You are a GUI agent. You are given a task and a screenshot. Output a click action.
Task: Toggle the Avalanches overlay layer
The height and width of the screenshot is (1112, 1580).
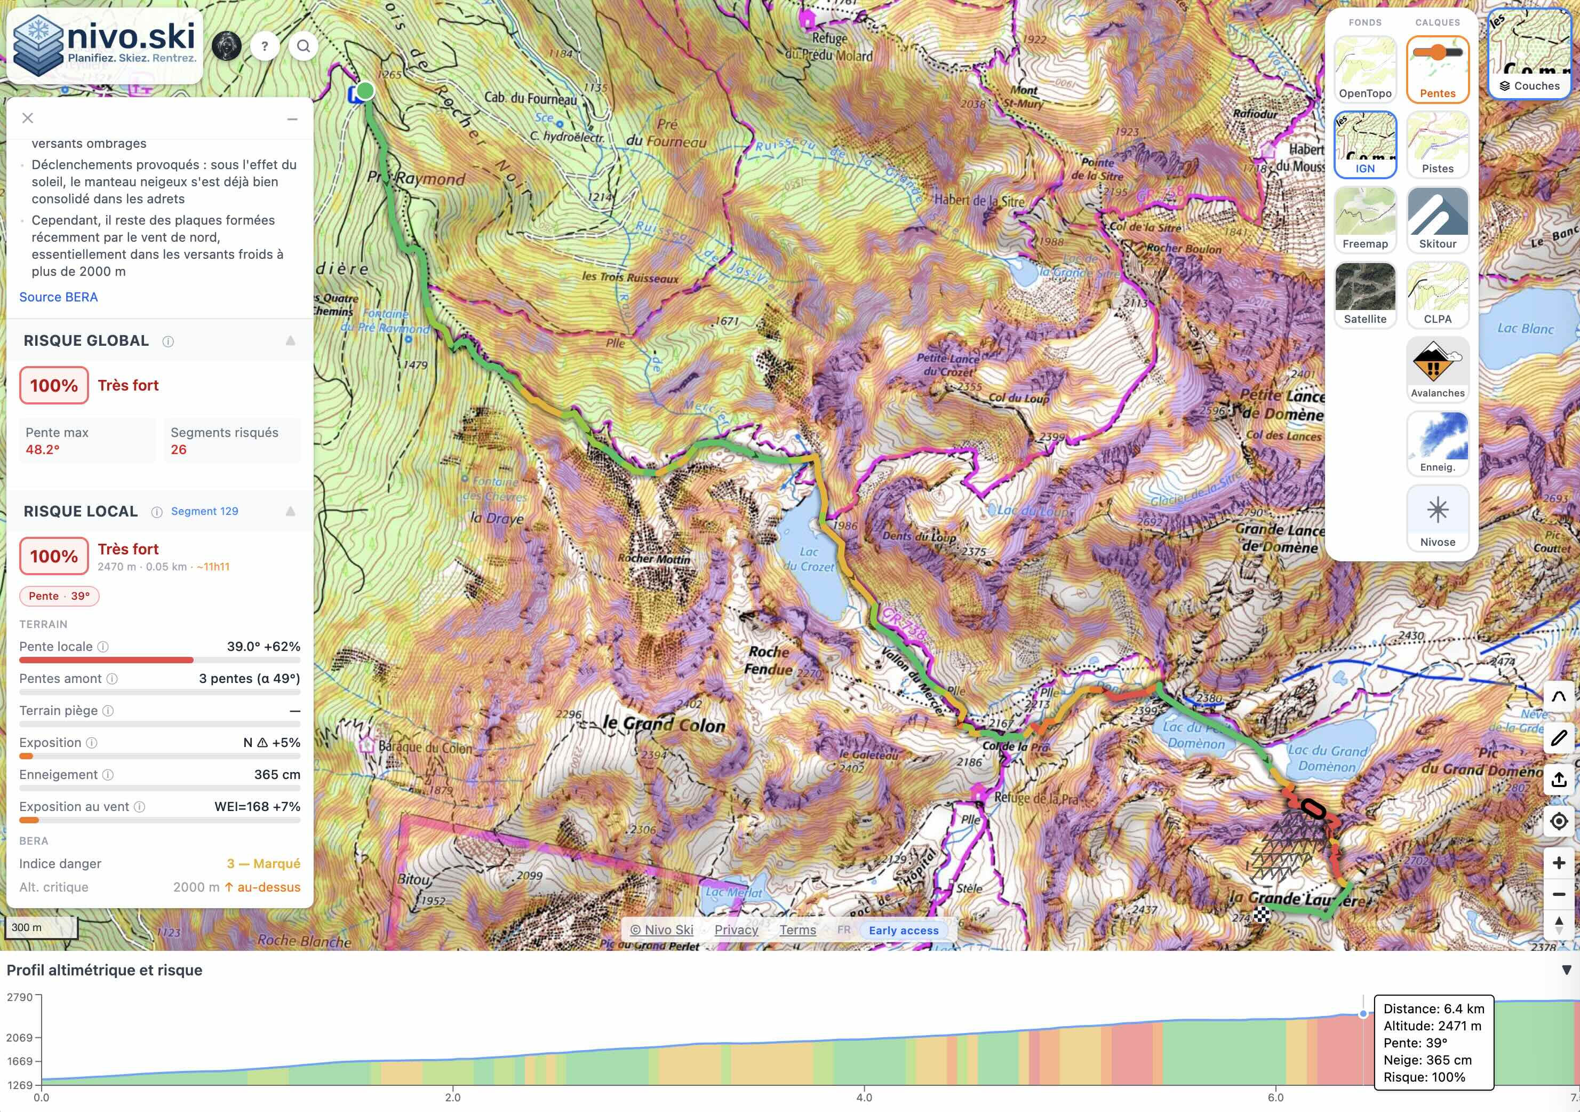click(1437, 369)
